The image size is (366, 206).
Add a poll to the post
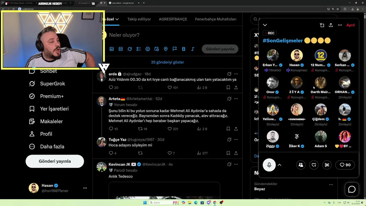tap(139, 49)
